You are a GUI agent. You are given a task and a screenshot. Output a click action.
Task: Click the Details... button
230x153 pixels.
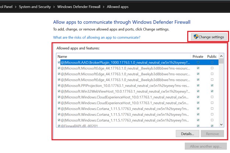[x=188, y=134]
